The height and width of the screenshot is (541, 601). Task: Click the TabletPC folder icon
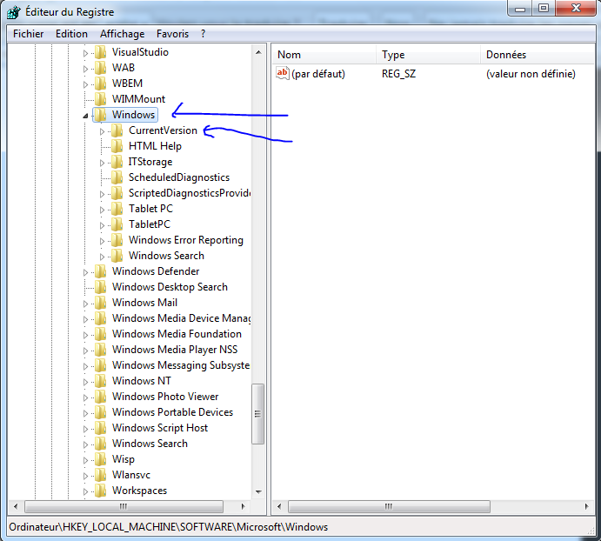click(x=117, y=224)
